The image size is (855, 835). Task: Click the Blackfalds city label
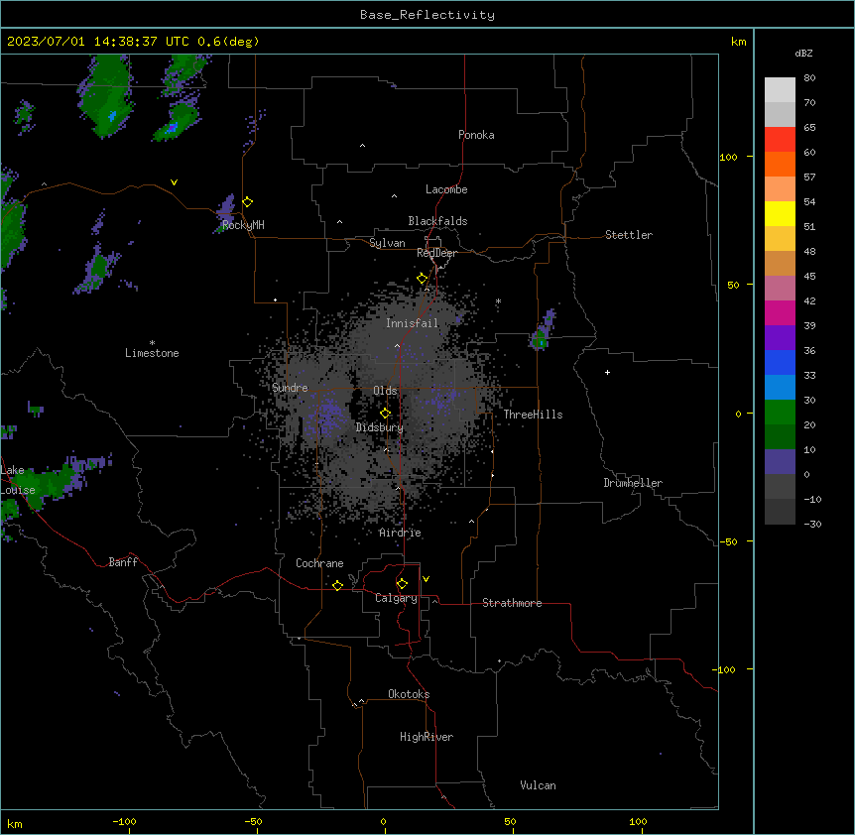[x=437, y=221]
